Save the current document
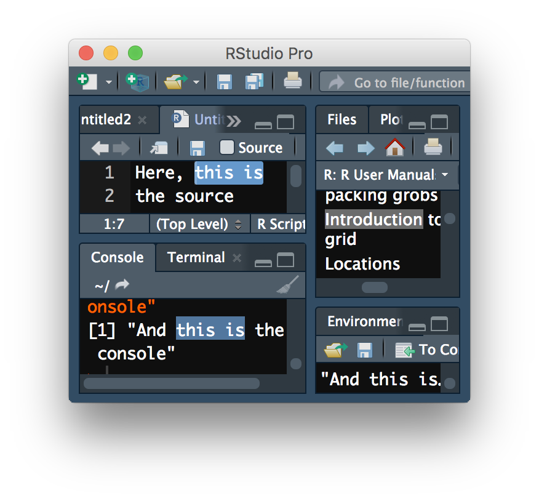The image size is (539, 501). point(224,81)
